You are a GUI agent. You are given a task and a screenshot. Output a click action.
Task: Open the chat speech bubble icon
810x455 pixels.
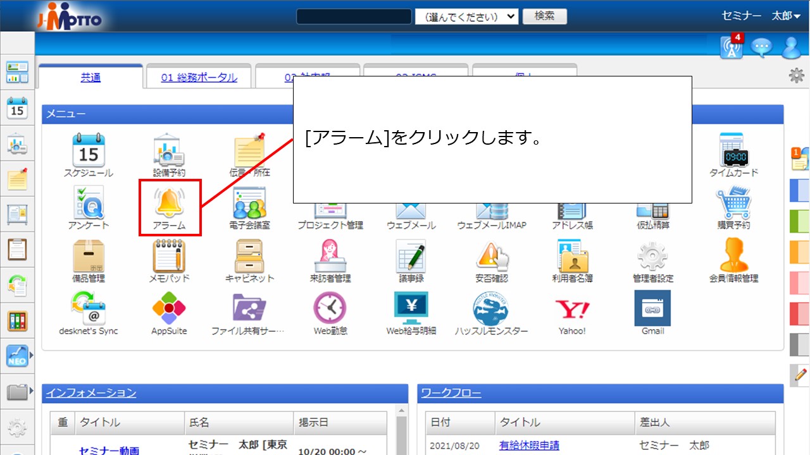click(761, 48)
